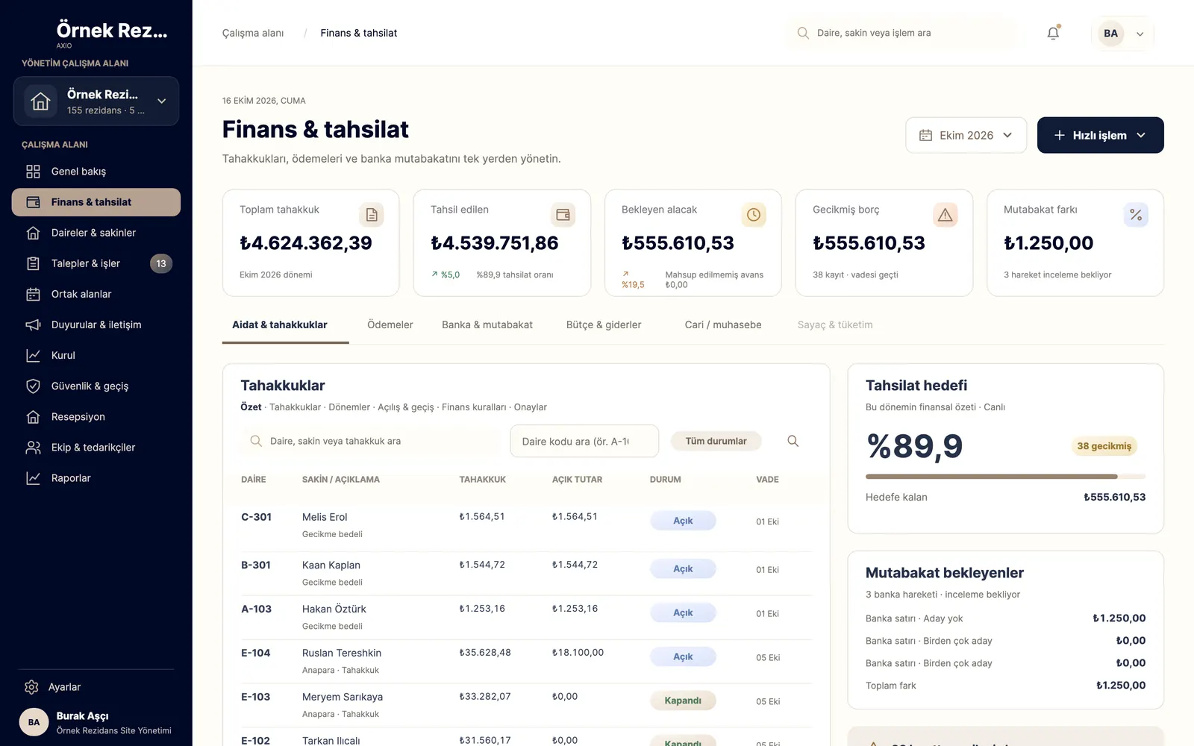
Task: Open the Bütçe & giderler tab
Action: pyautogui.click(x=604, y=325)
